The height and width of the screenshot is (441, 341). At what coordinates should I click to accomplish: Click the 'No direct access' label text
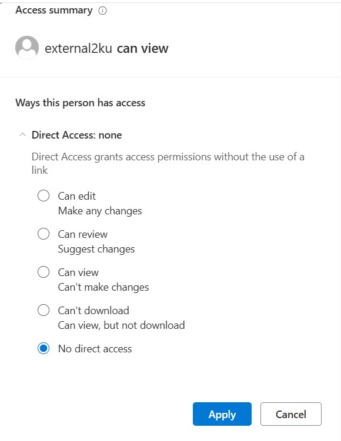(x=95, y=349)
